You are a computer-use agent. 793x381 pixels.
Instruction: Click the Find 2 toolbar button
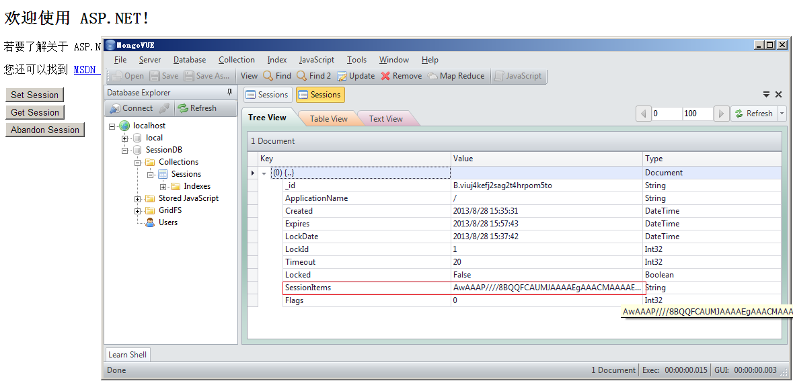click(314, 76)
